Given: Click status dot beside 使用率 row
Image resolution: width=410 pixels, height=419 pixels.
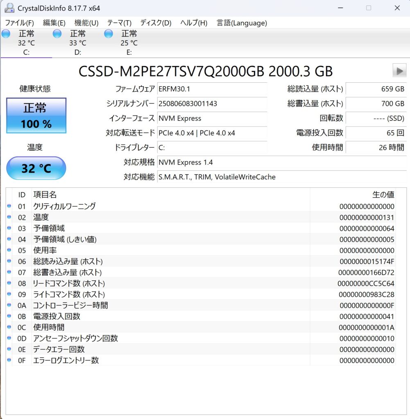Looking at the screenshot, I should 9,250.
